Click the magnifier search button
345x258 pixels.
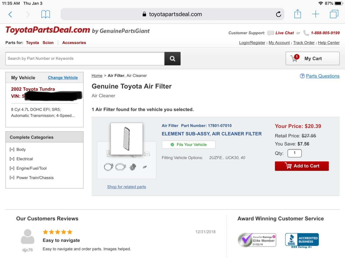tap(172, 59)
